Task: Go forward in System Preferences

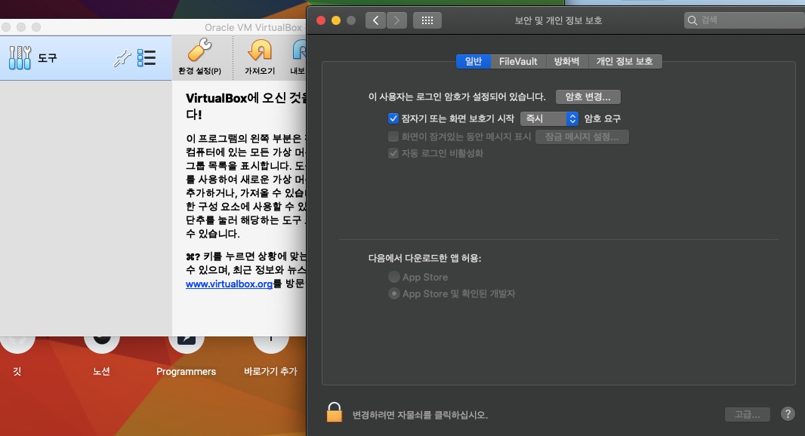Action: pos(397,20)
